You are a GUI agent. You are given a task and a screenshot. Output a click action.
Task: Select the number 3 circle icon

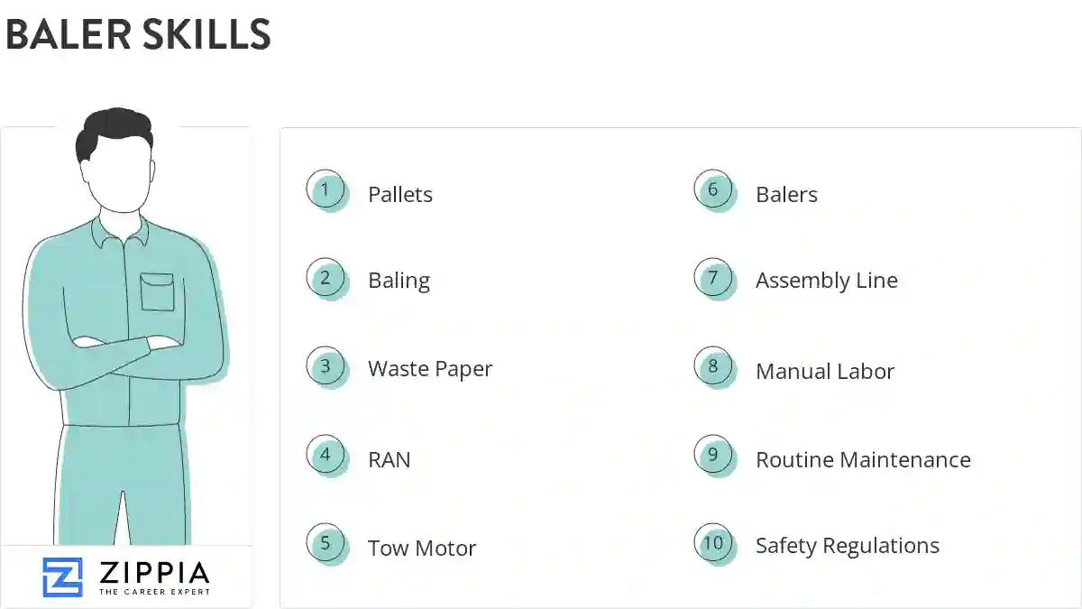point(326,366)
